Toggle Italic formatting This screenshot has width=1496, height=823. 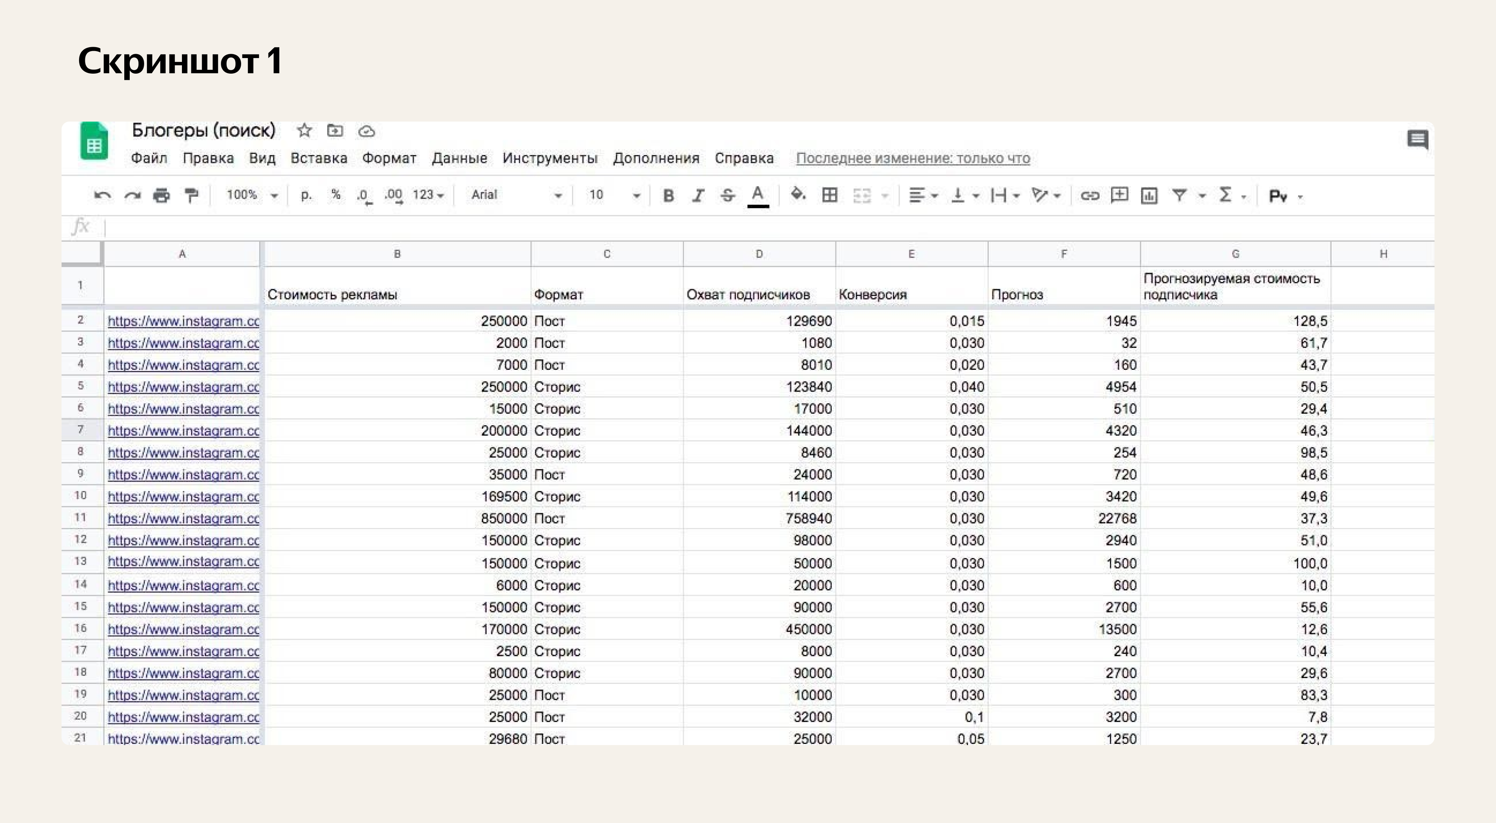(x=698, y=196)
